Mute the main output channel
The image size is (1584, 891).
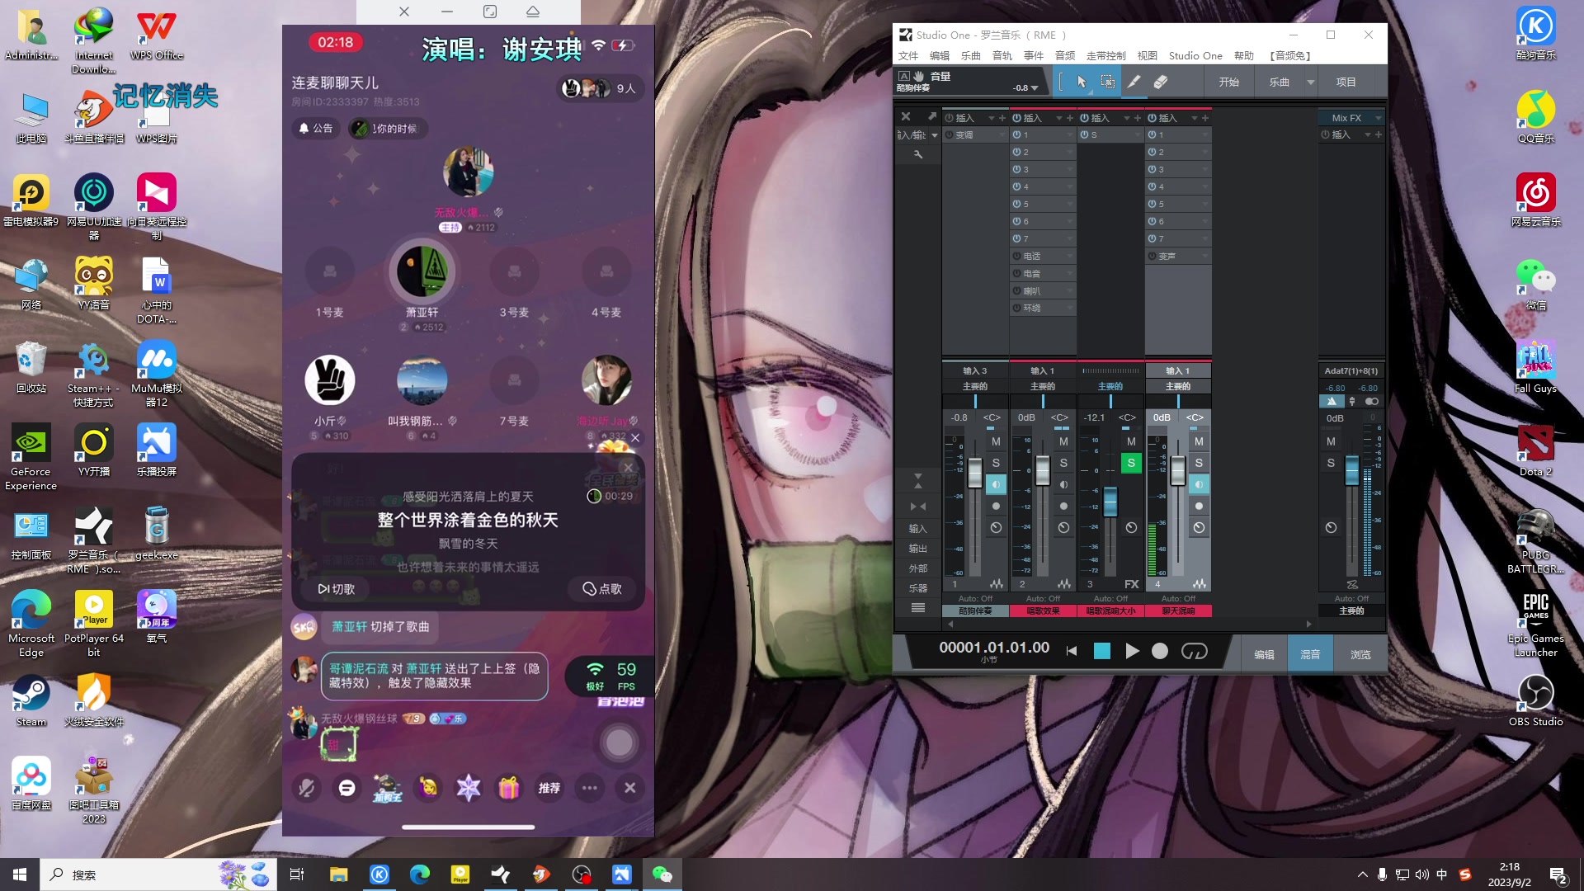pos(1331,441)
